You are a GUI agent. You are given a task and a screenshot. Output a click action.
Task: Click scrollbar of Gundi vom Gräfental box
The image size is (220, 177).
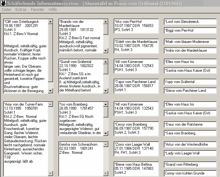(106, 75)
